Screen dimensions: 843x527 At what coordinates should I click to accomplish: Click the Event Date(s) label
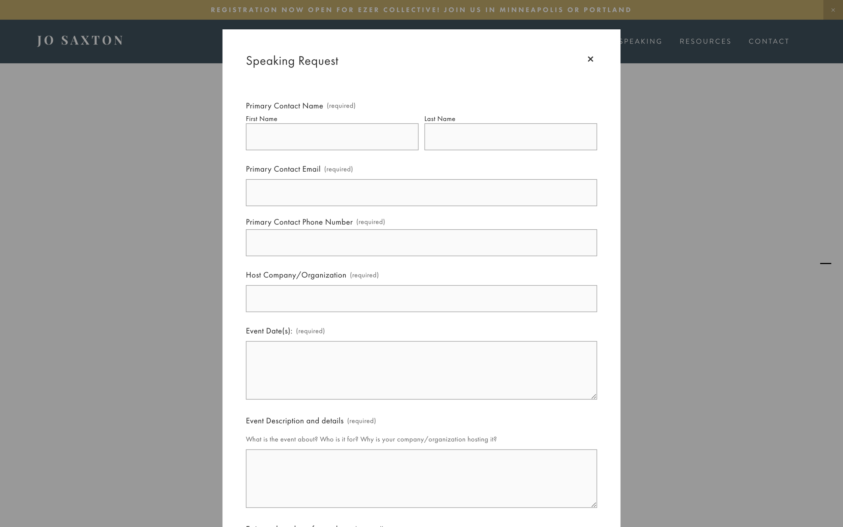pyautogui.click(x=269, y=331)
